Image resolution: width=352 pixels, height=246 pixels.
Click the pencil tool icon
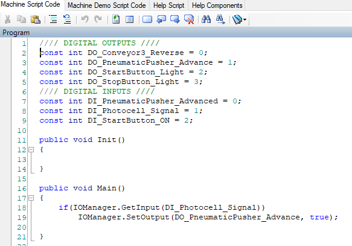[x=237, y=19]
